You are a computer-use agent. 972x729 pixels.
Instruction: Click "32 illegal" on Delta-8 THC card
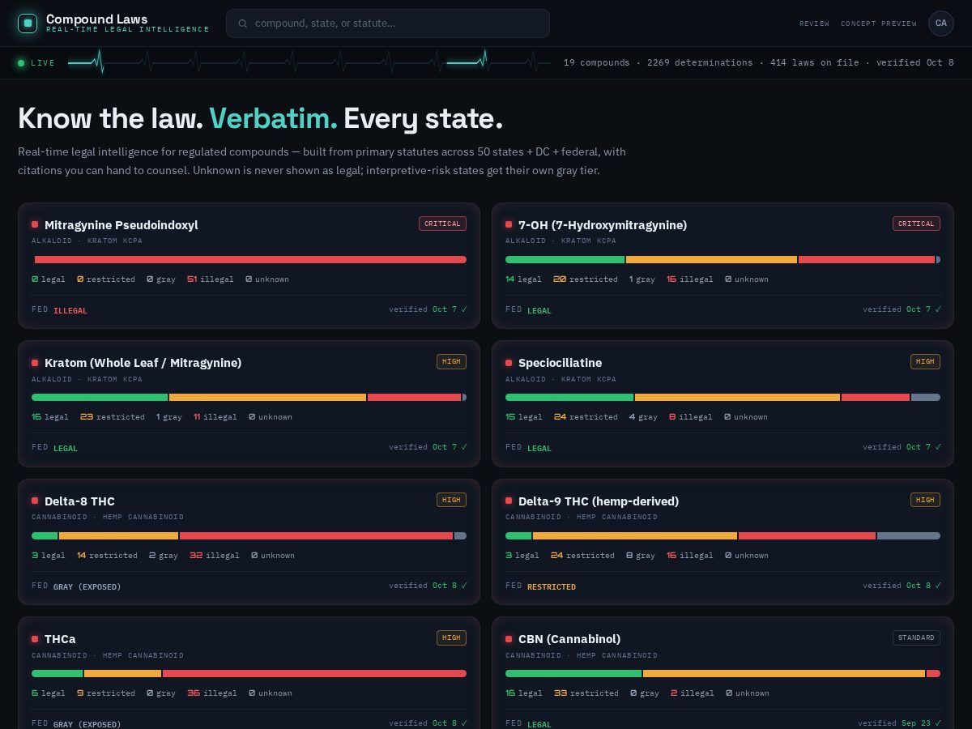(x=215, y=556)
